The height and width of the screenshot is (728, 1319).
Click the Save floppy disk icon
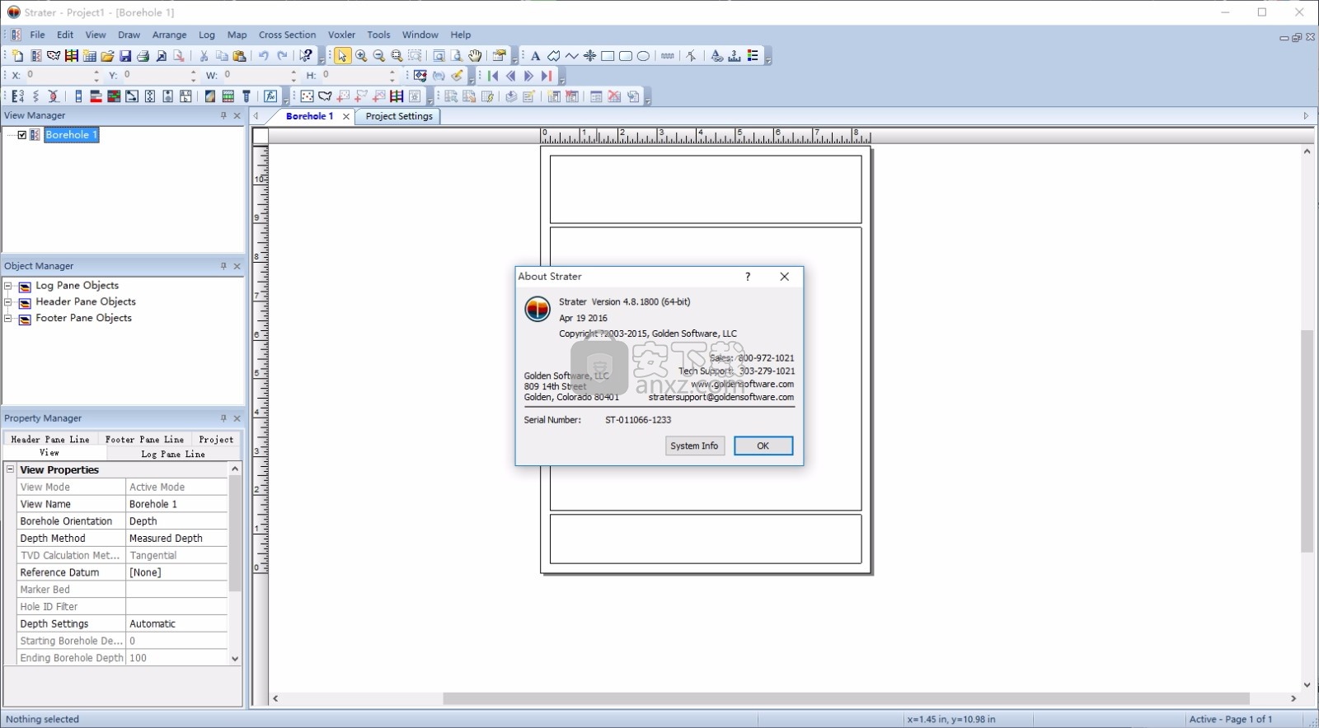point(125,55)
